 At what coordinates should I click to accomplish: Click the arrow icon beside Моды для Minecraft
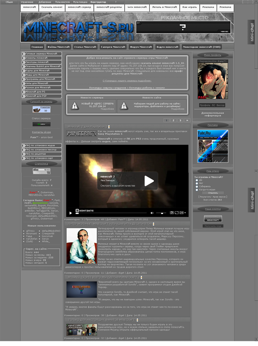click(x=24, y=75)
